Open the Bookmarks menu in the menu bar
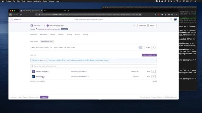The image size is (202, 113). pos(37,1)
